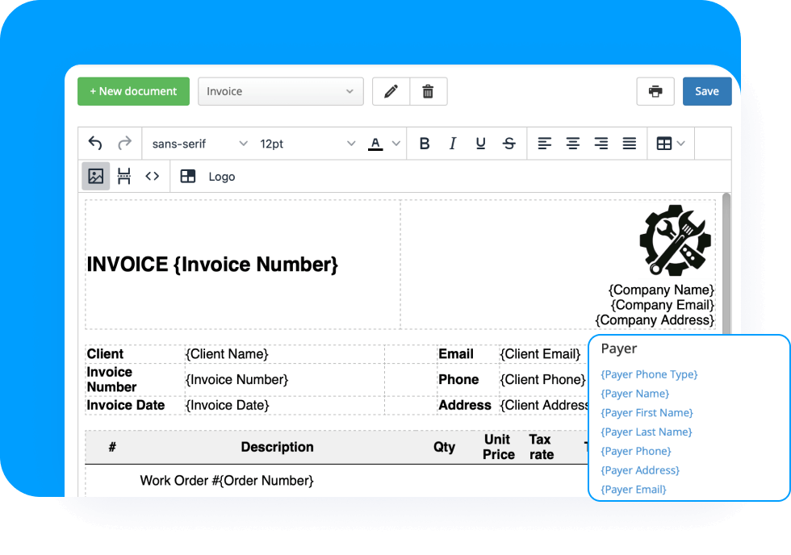Click the Save button
791x555 pixels.
[707, 91]
